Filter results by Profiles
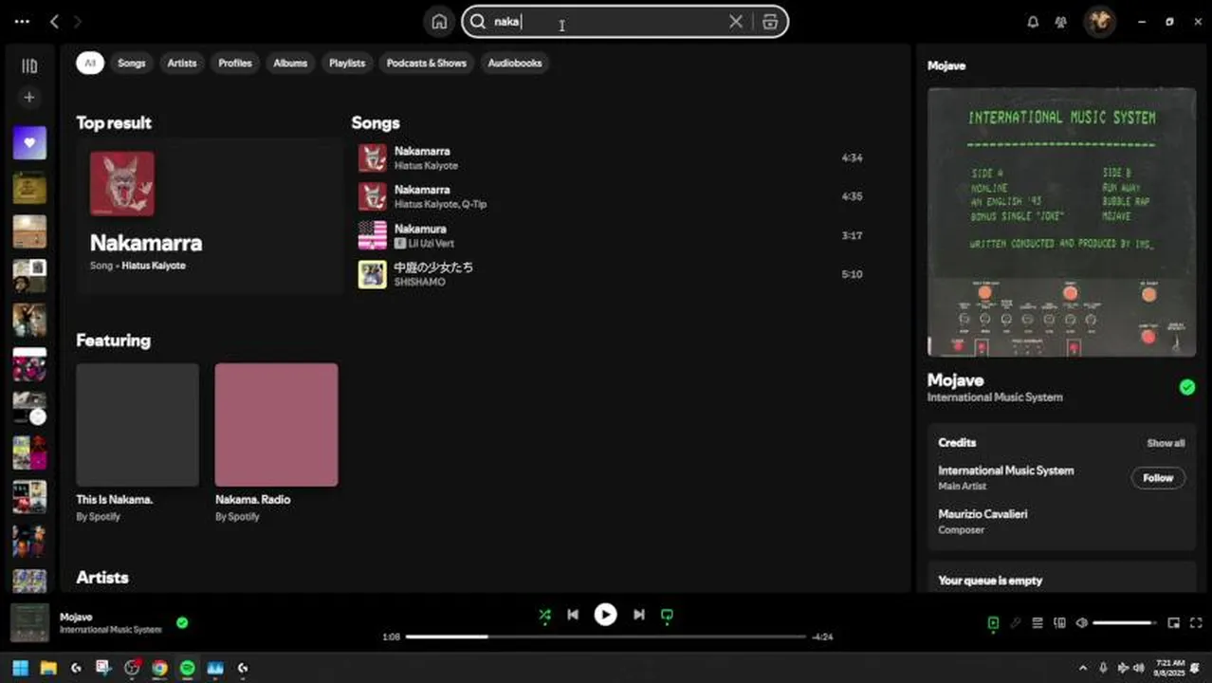Viewport: 1212px width, 683px height. (x=235, y=64)
